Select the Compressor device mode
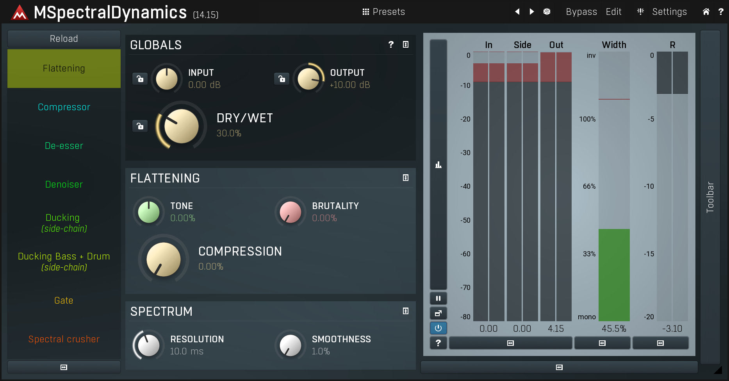This screenshot has width=729, height=381. click(64, 107)
